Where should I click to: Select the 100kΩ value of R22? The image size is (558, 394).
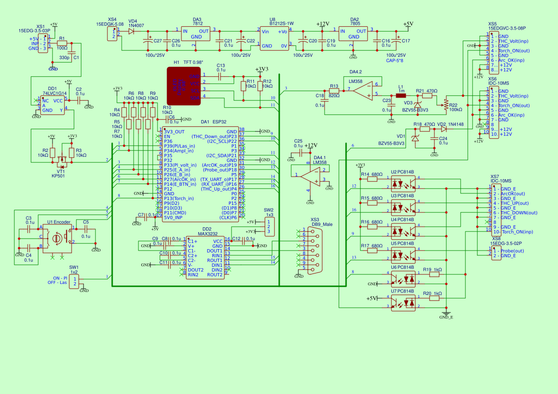455,110
